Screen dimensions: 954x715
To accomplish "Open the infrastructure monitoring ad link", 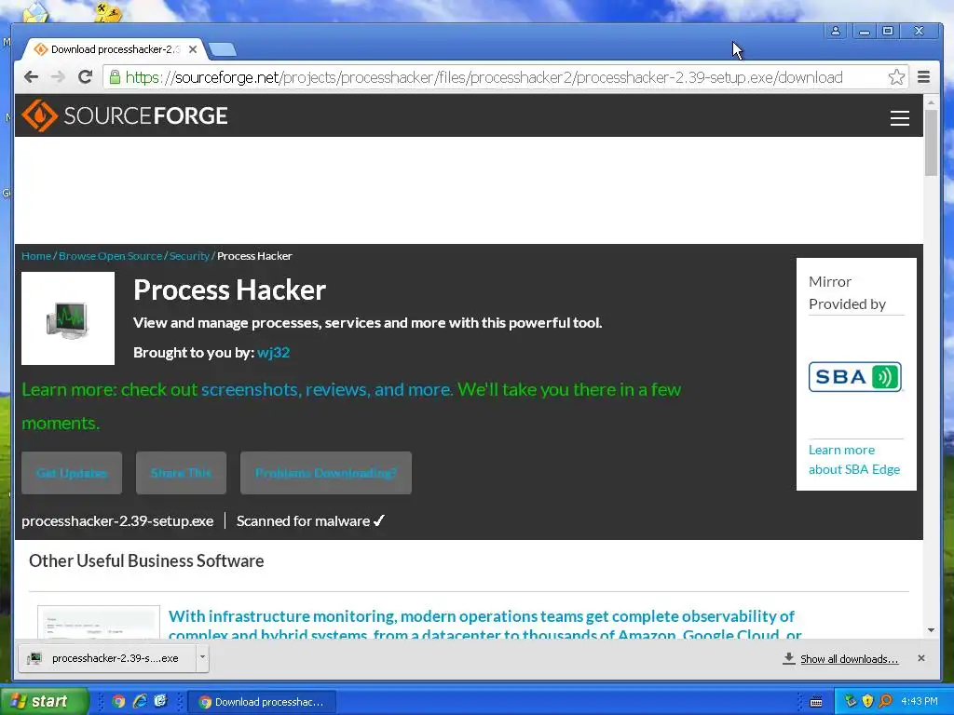I will click(x=484, y=625).
